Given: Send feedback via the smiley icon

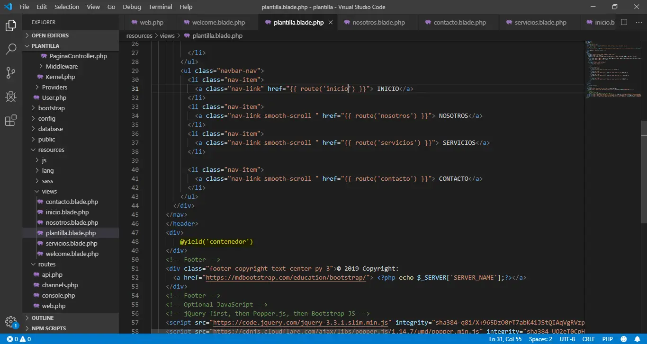Looking at the screenshot, I should pos(624,339).
